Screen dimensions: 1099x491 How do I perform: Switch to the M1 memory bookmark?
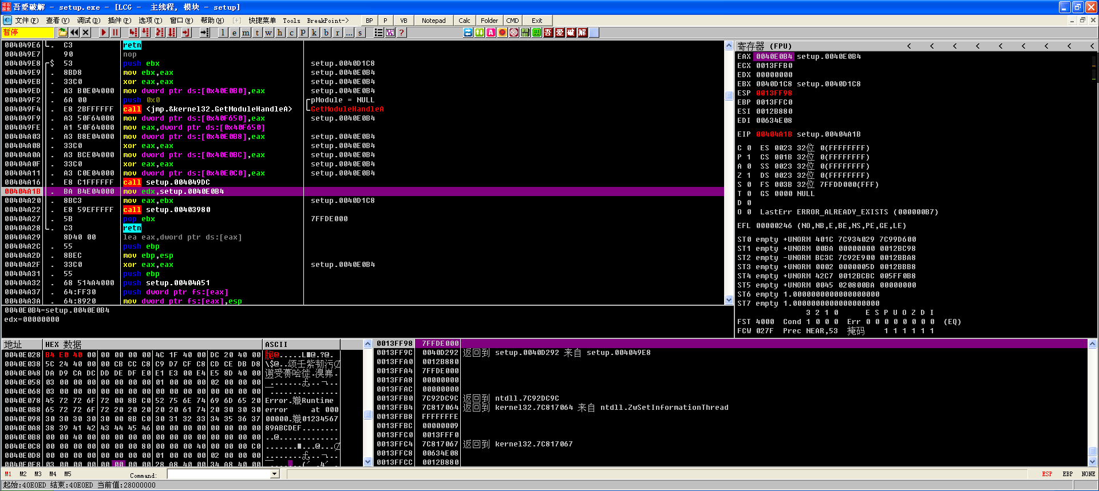[8, 474]
